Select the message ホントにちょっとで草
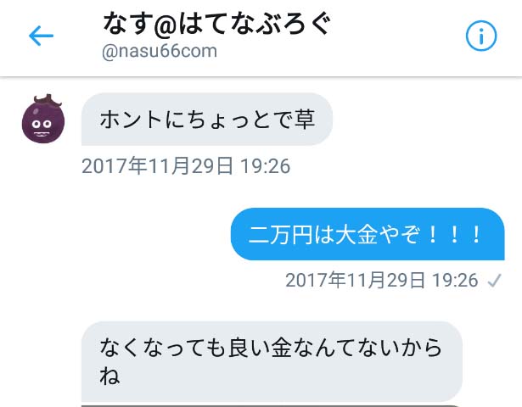Viewport: 522px width, 407px height. (207, 120)
